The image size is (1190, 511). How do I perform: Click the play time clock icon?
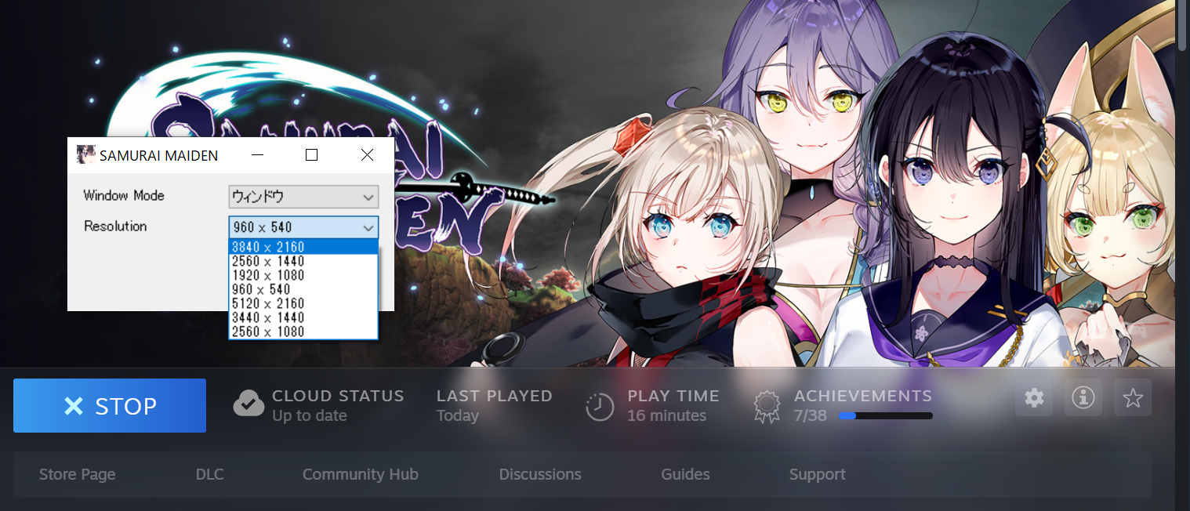coord(600,406)
